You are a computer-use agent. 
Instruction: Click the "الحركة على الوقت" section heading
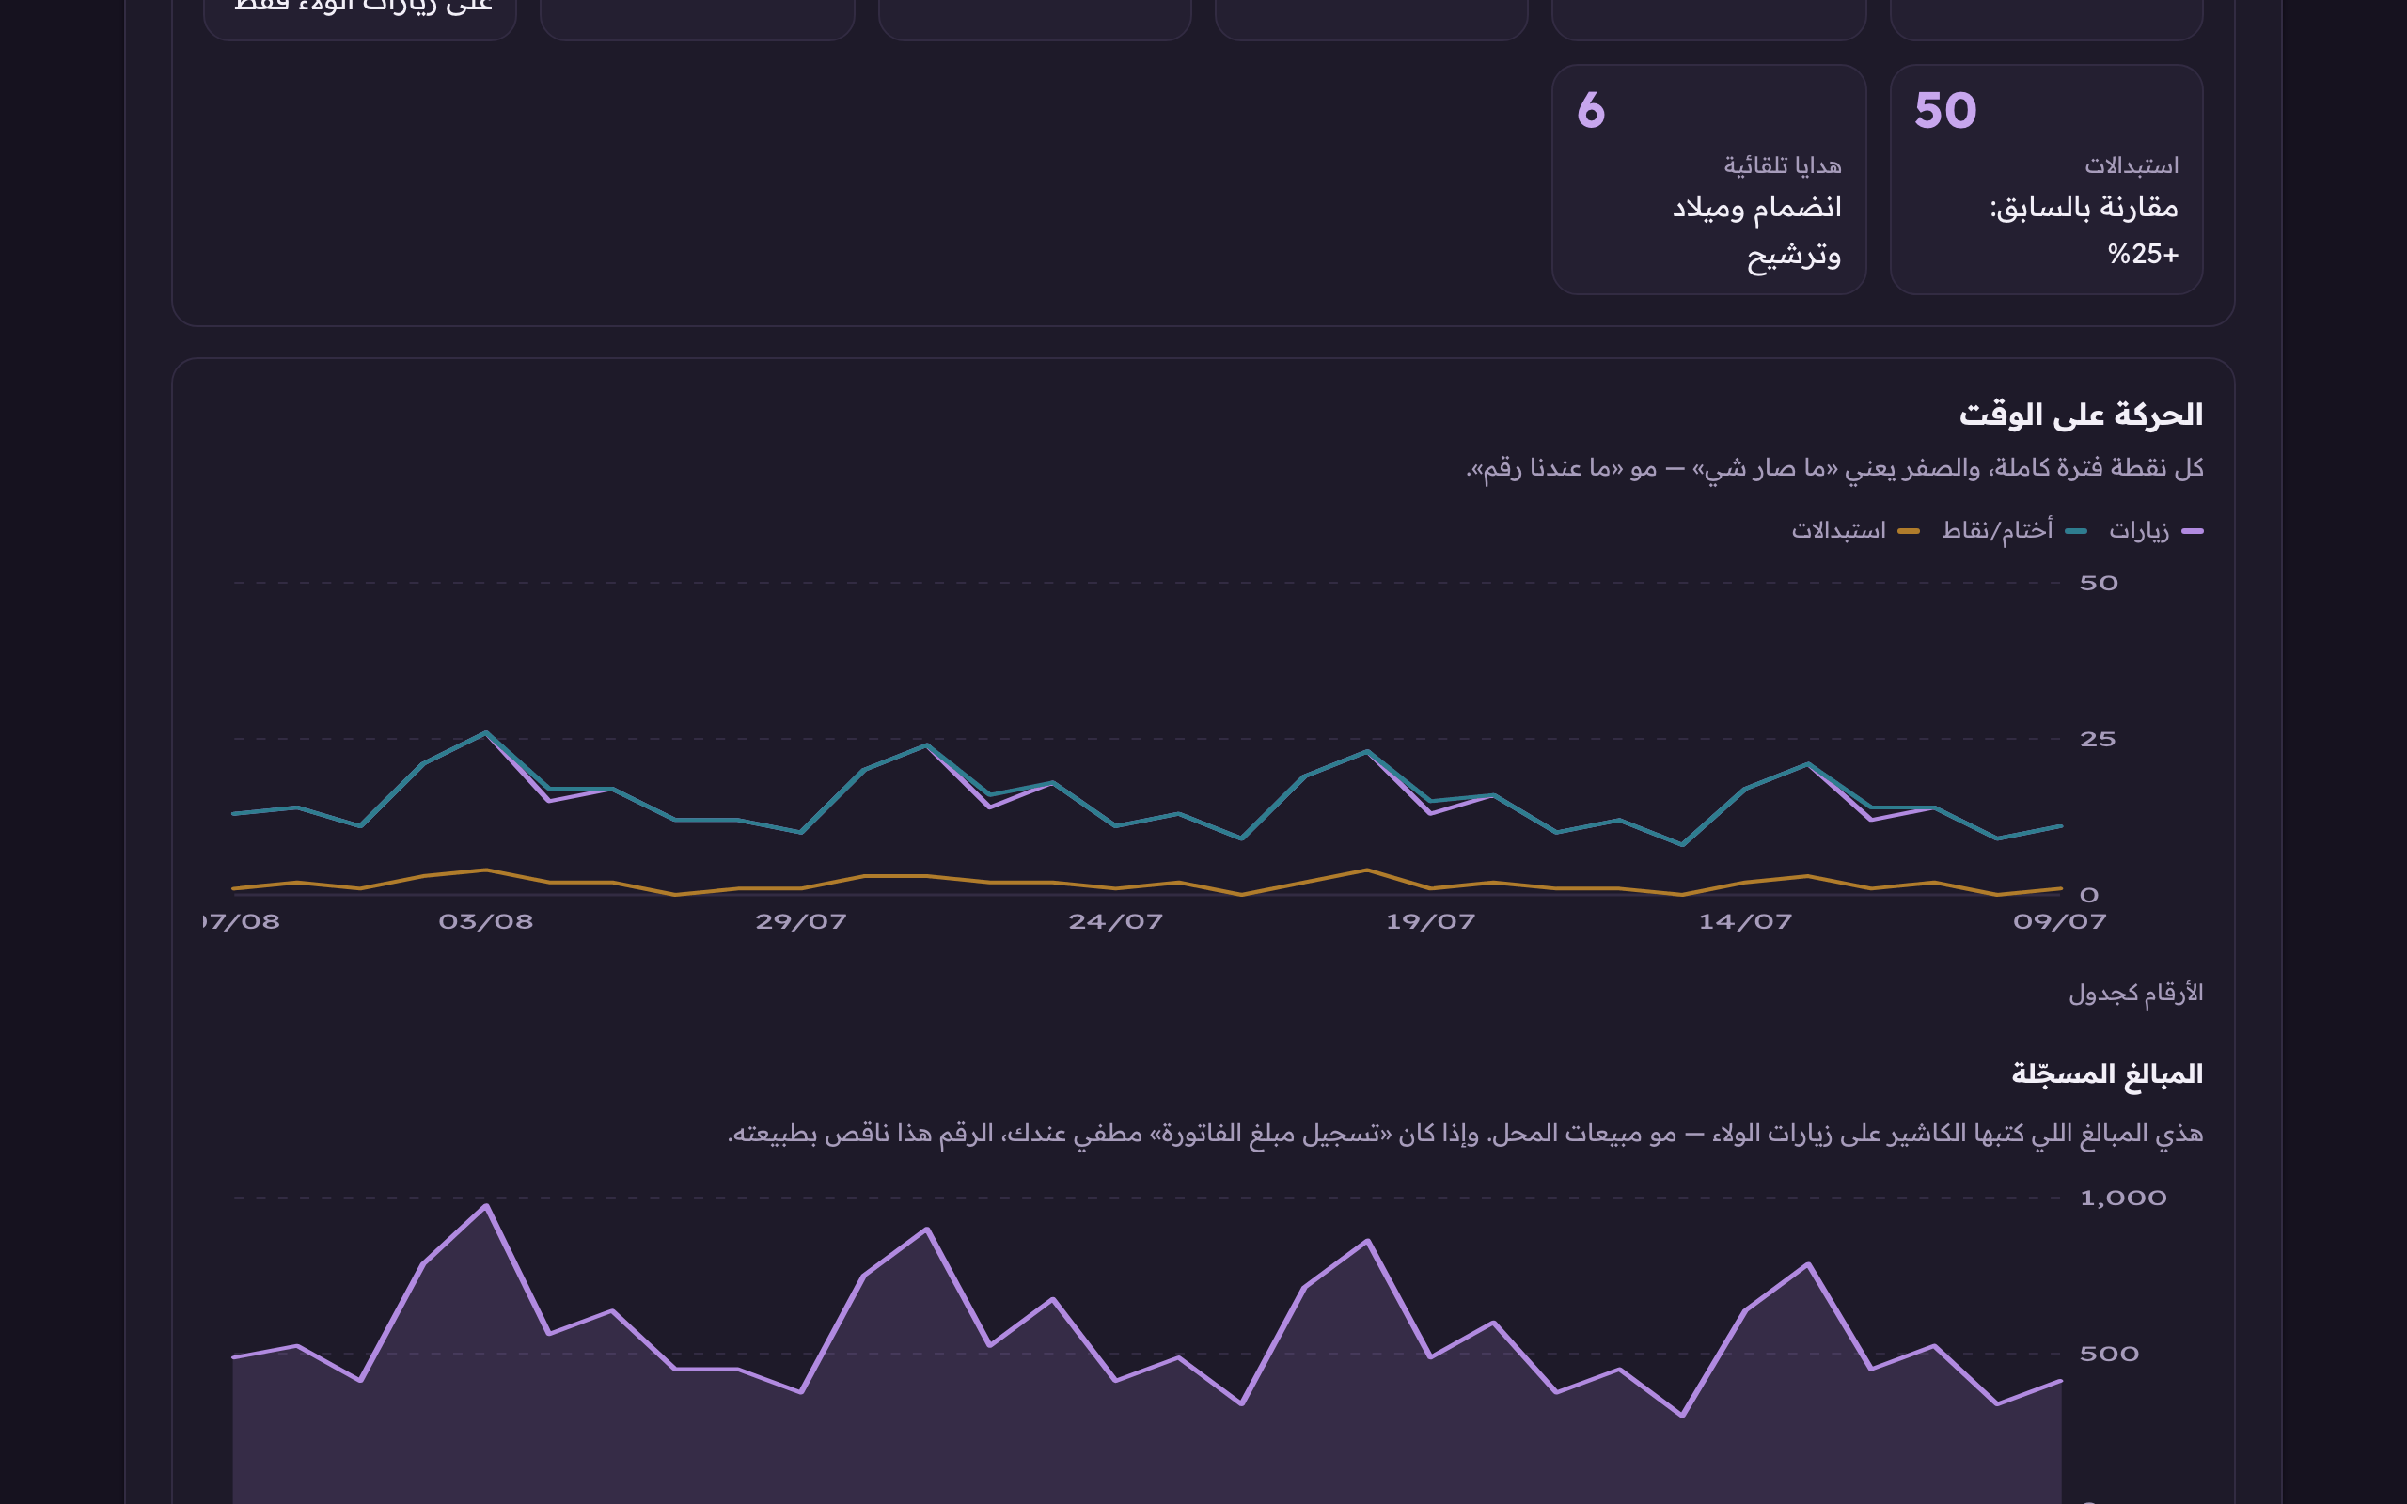2081,414
